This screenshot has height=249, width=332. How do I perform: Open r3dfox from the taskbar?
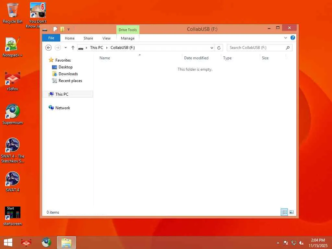pyautogui.click(x=26, y=243)
